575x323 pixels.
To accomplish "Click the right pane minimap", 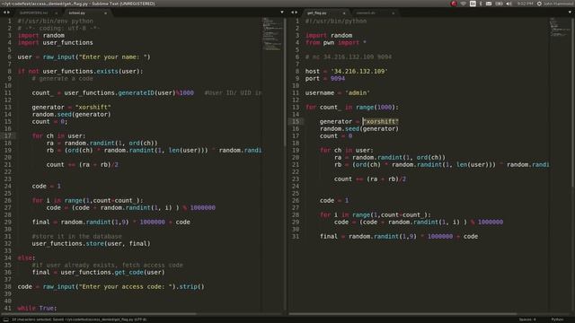I will click(560, 28).
